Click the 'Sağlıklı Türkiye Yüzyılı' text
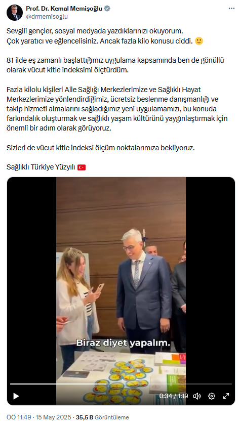 pos(41,167)
